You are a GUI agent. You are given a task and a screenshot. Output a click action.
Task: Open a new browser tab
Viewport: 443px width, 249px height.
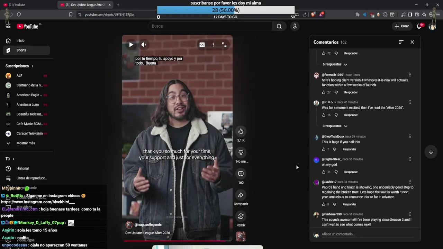tap(118, 5)
